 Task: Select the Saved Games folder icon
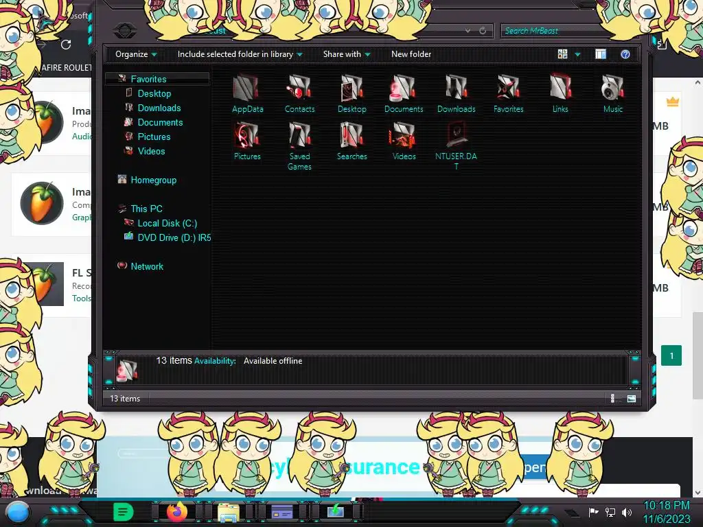pos(299,135)
